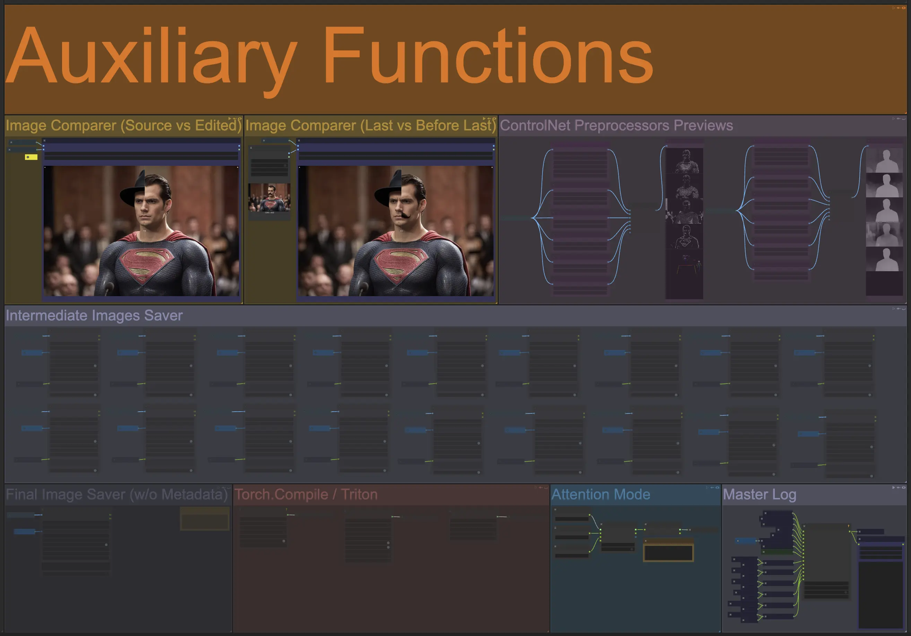
Task: Select the Intermediate Images Saver group title
Action: pos(94,316)
